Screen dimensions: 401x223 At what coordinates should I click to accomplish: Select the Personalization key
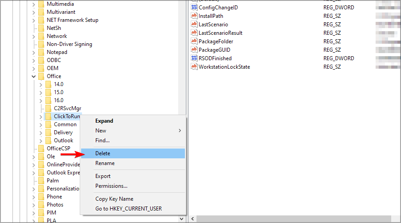[63, 189]
